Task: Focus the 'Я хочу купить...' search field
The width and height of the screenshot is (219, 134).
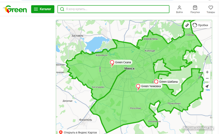Action: coord(113,9)
